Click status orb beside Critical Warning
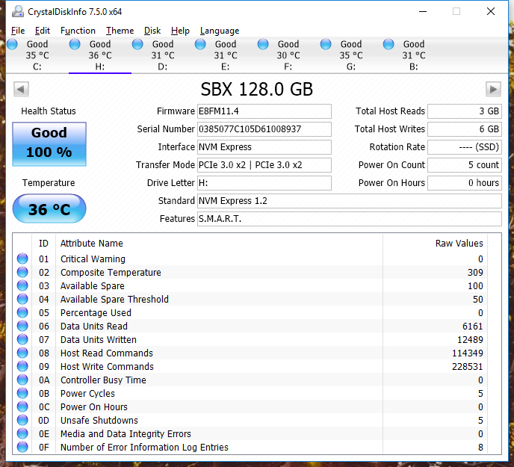This screenshot has width=514, height=467. click(x=22, y=259)
